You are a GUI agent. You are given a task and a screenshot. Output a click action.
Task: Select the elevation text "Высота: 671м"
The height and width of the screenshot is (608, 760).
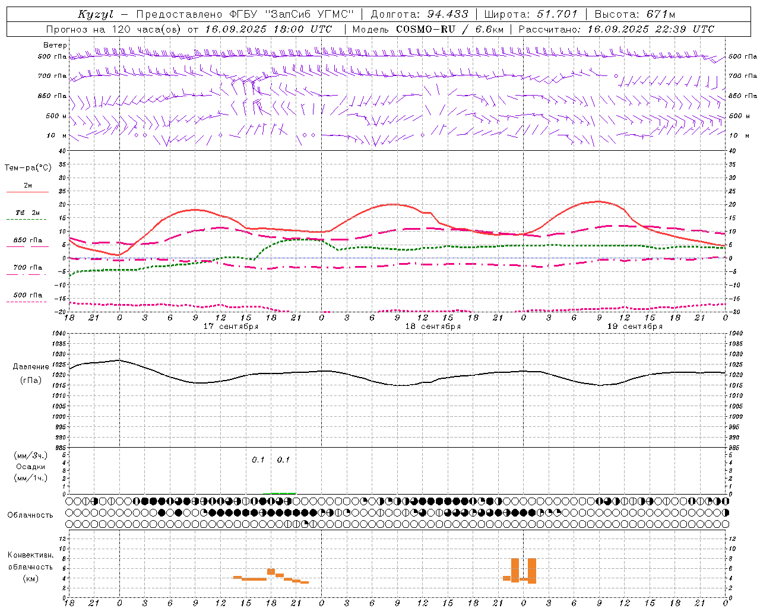click(635, 14)
